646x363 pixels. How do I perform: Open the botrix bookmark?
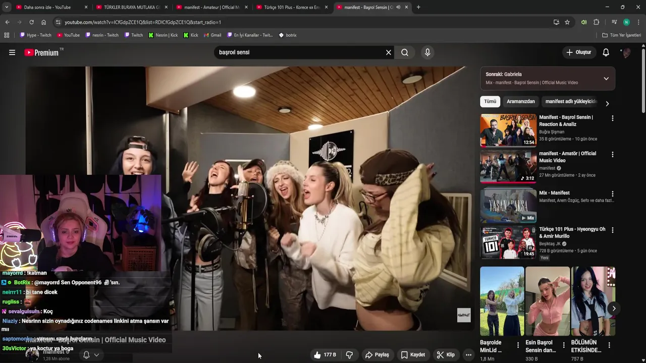coord(288,35)
